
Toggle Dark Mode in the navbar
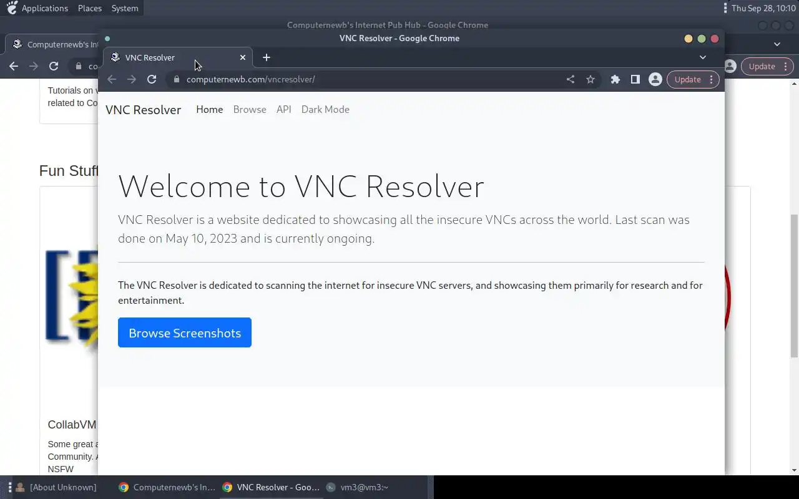pos(325,110)
